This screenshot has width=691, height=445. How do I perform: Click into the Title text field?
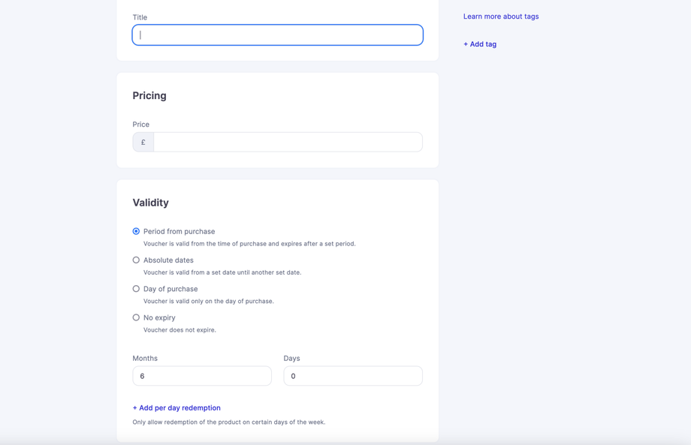(277, 35)
